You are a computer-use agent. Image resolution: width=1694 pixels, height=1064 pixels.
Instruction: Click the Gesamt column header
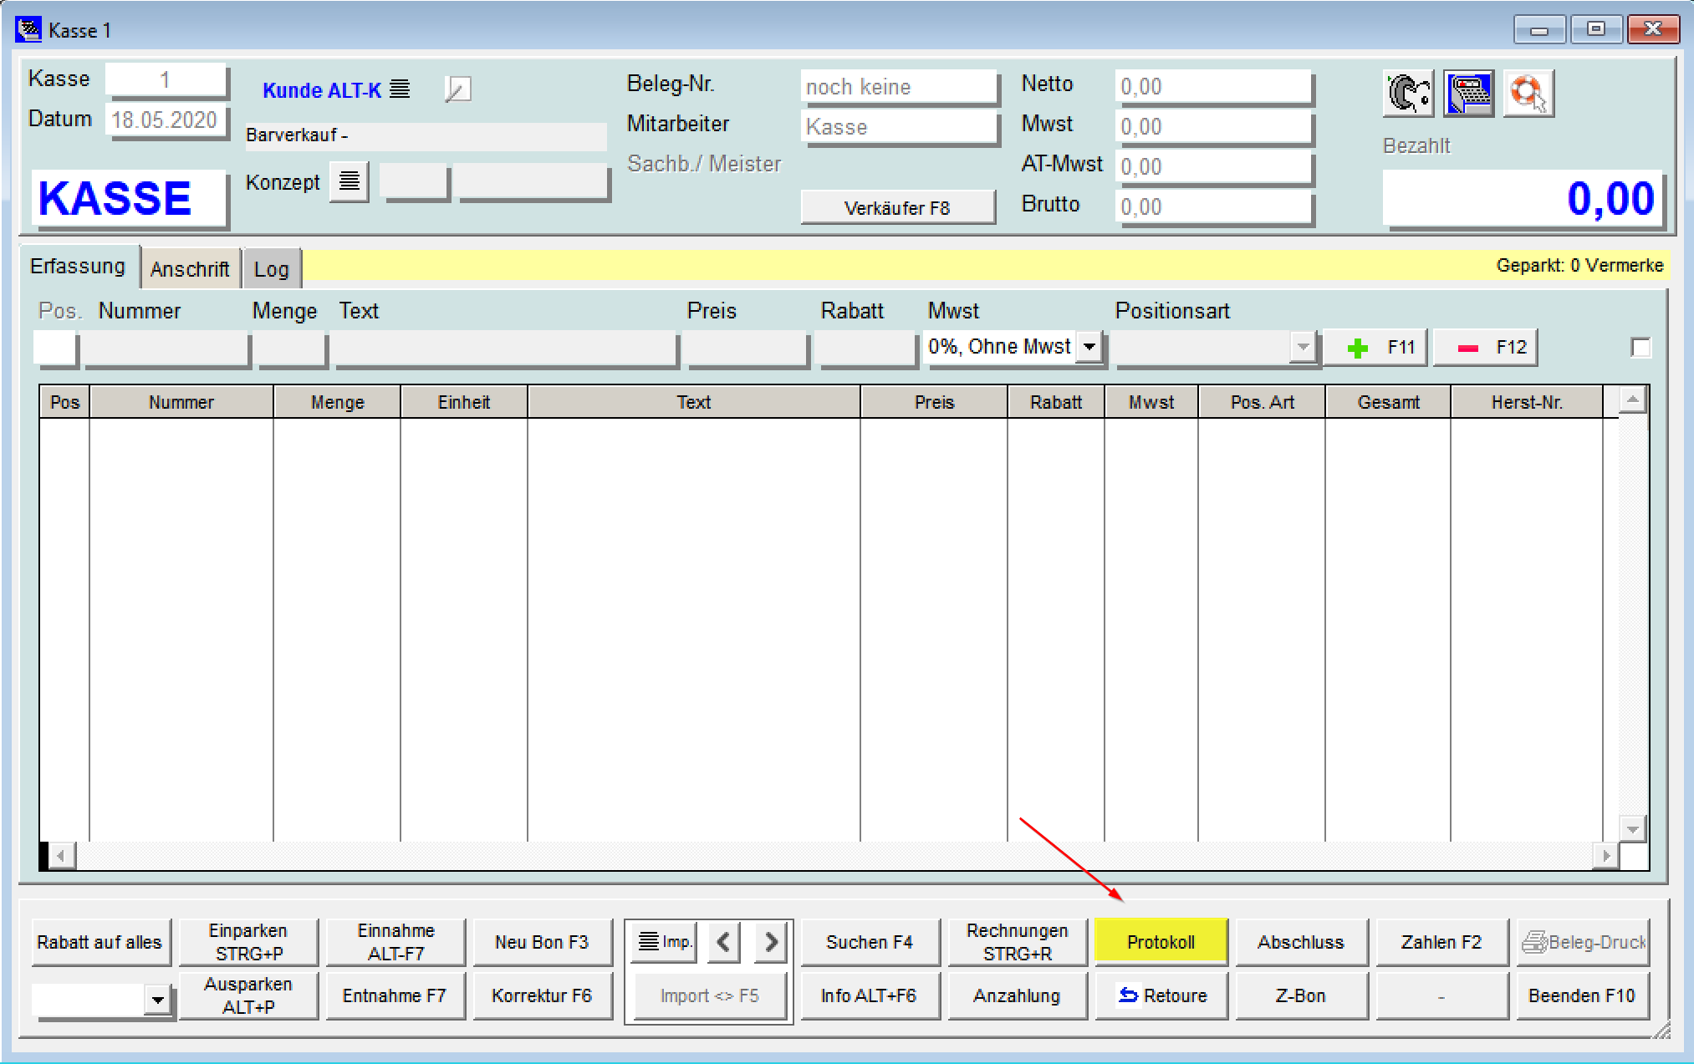(1388, 402)
